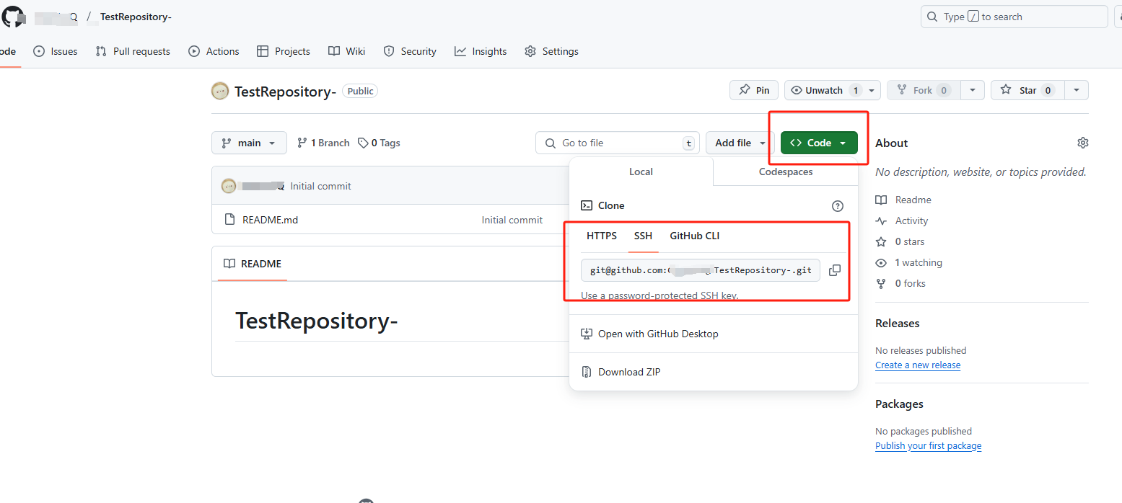This screenshot has height=503, width=1122.
Task: View the 0 Tags link
Action: point(380,143)
